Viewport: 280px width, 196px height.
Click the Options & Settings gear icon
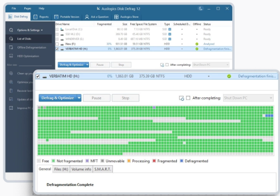tap(11, 30)
